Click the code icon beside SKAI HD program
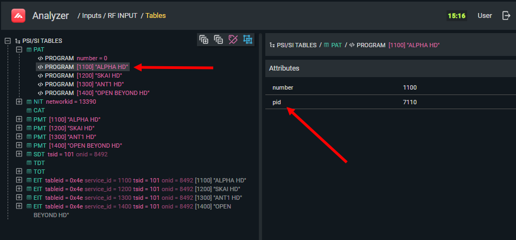 tap(40, 75)
